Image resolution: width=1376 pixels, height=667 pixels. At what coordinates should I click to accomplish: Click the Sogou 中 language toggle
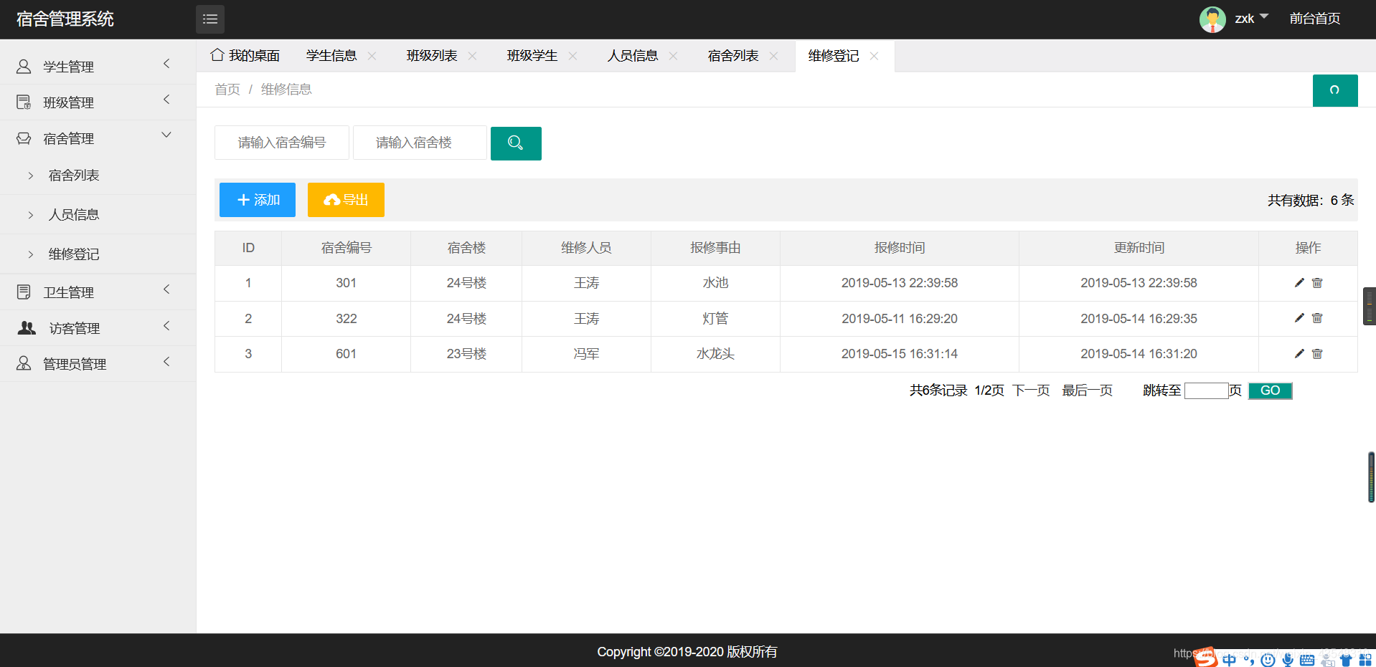tap(1230, 660)
